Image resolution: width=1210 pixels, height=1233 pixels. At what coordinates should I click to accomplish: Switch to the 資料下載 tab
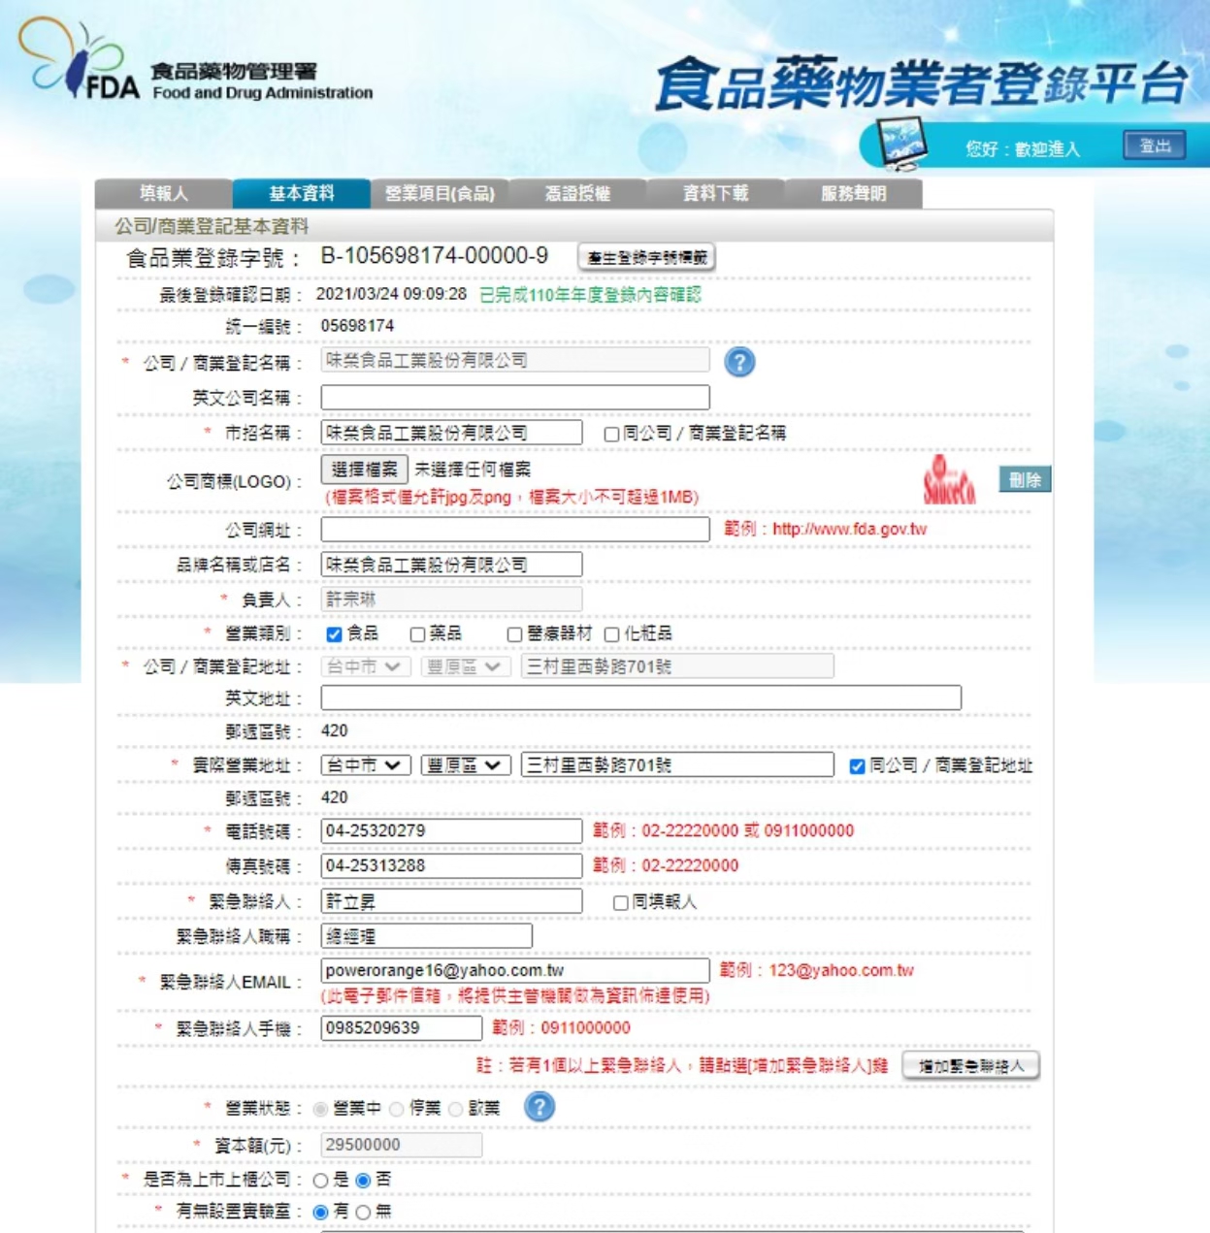715,193
